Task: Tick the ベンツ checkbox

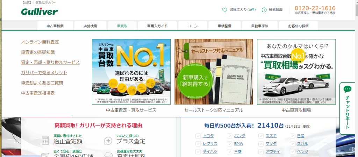Action: [x=293, y=152]
